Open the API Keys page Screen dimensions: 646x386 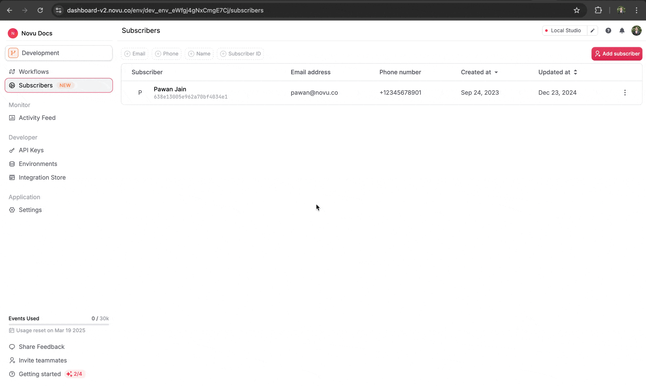(x=31, y=150)
